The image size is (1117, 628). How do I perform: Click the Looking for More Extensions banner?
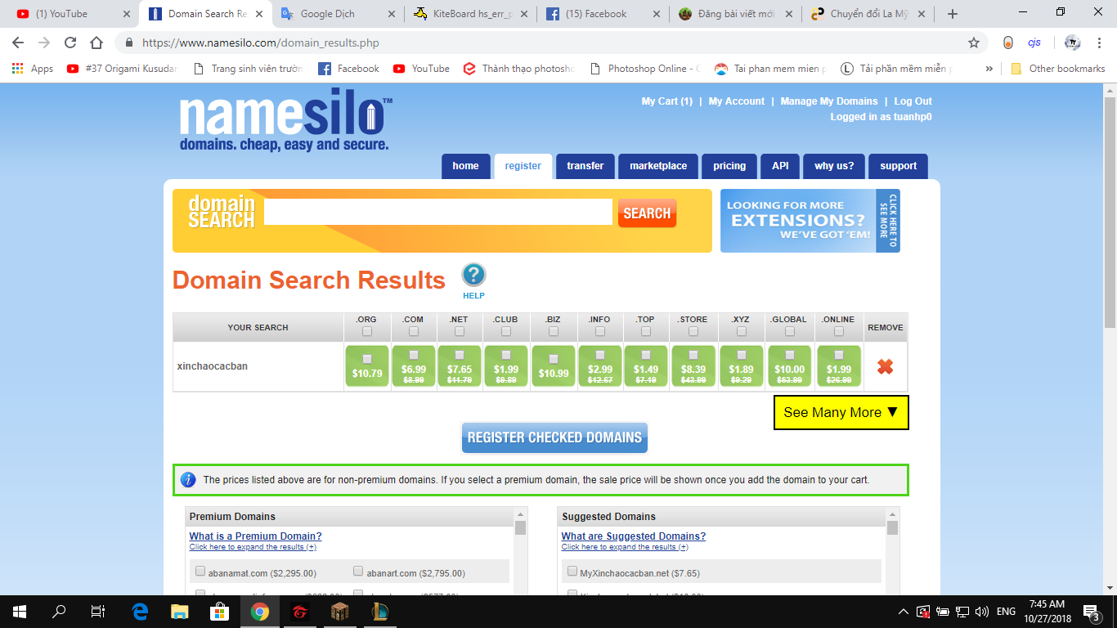810,221
